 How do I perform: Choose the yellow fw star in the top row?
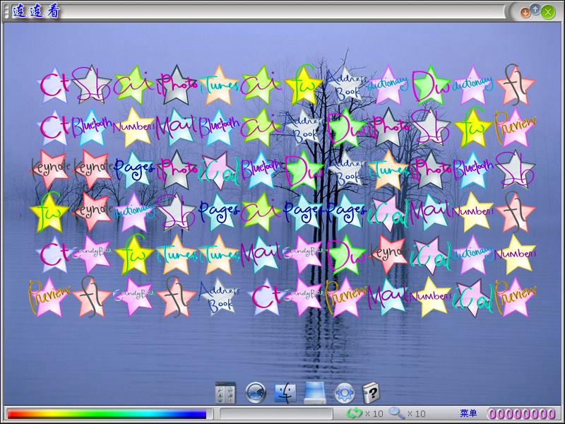tap(304, 85)
